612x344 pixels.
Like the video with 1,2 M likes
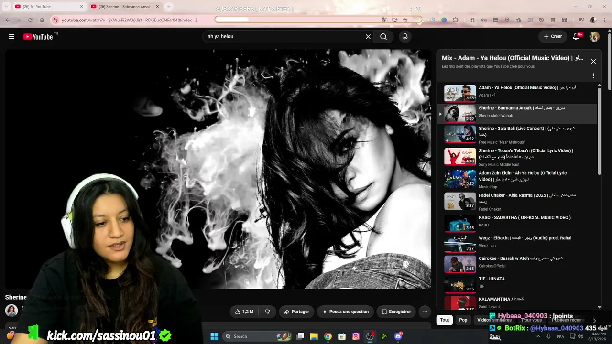tap(244, 312)
